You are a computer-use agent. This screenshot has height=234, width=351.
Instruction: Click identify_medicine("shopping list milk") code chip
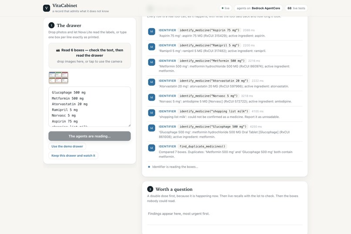214,111
